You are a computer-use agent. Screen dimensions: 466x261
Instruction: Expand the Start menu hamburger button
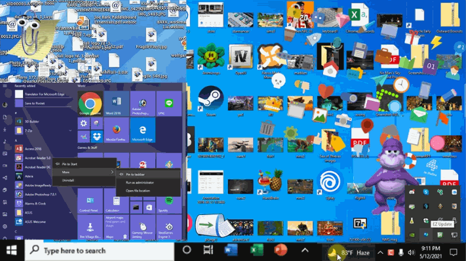point(5,86)
